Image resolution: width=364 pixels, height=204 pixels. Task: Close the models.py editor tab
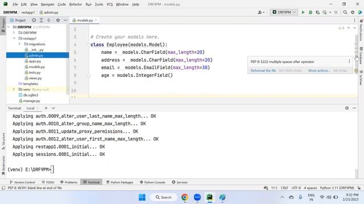(96, 20)
